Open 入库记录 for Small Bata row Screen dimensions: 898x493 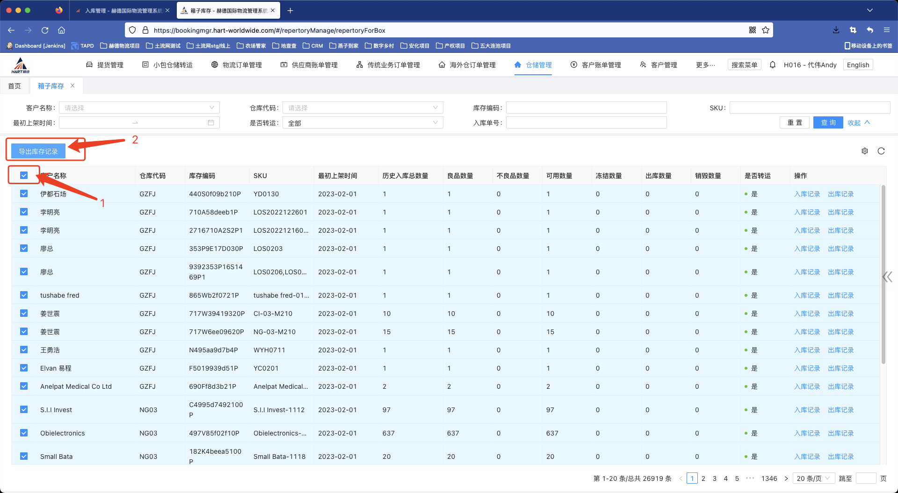807,457
